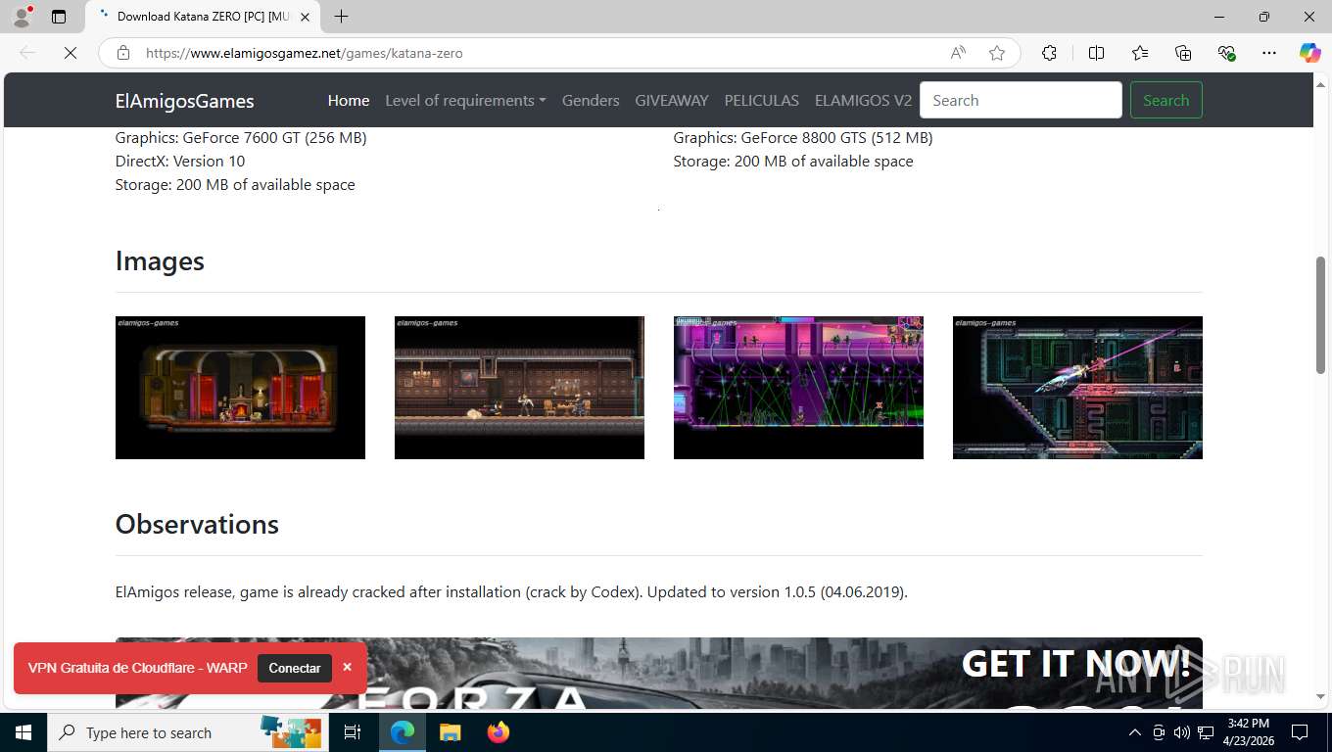Open the GIVEAWAY nav link
The height and width of the screenshot is (752, 1332).
click(x=671, y=100)
